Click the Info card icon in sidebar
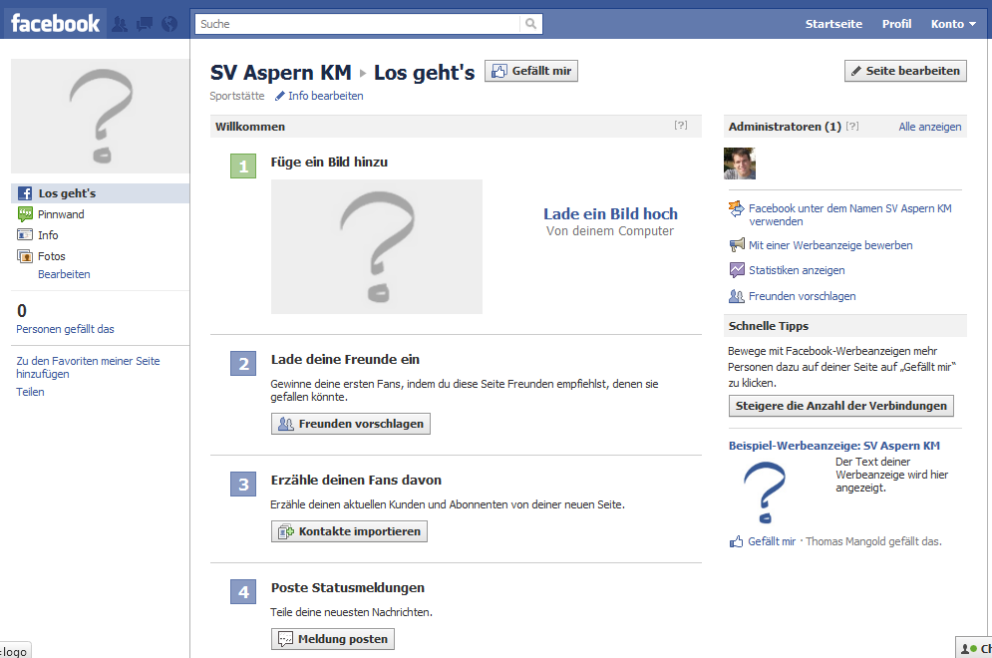 pos(25,234)
